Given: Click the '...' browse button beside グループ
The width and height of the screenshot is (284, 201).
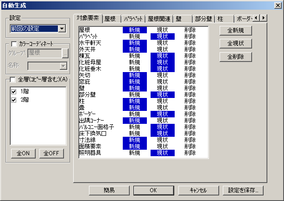Looking at the screenshot, I should [x=65, y=53].
